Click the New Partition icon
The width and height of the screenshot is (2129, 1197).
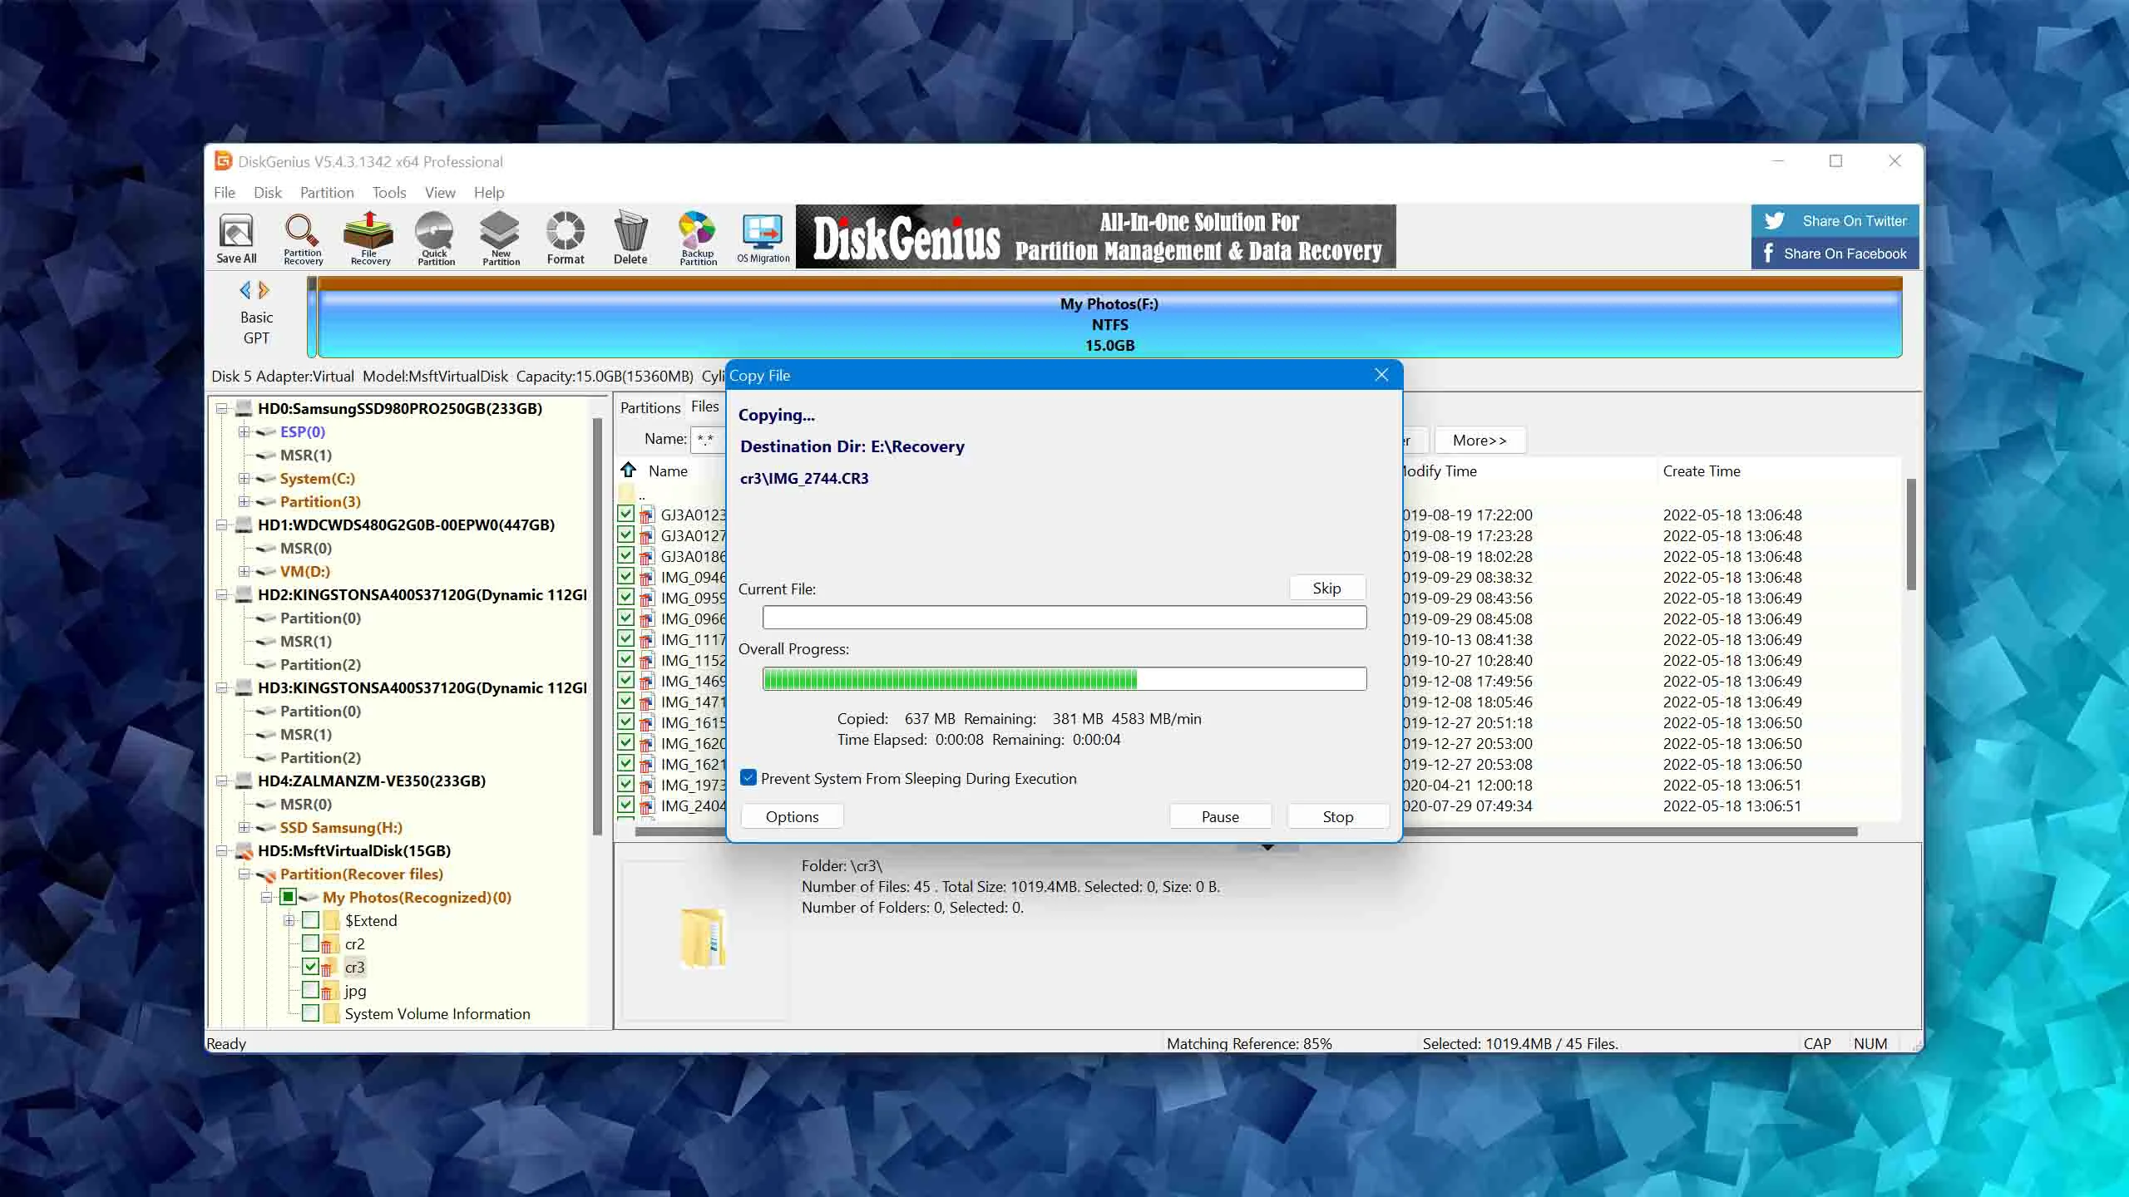[501, 238]
